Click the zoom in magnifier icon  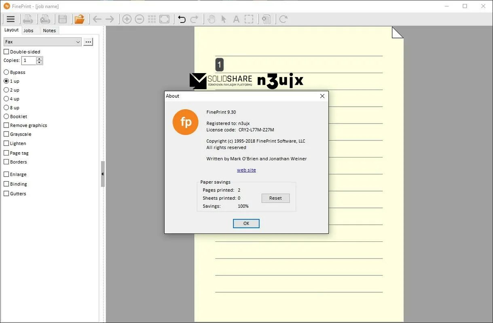click(x=127, y=19)
